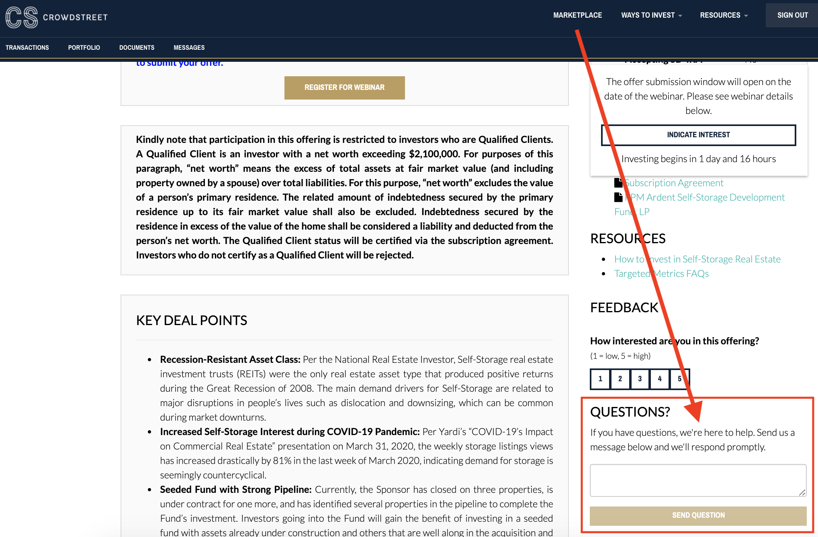This screenshot has height=537, width=818.
Task: Click the Indicate Interest button
Action: point(698,135)
